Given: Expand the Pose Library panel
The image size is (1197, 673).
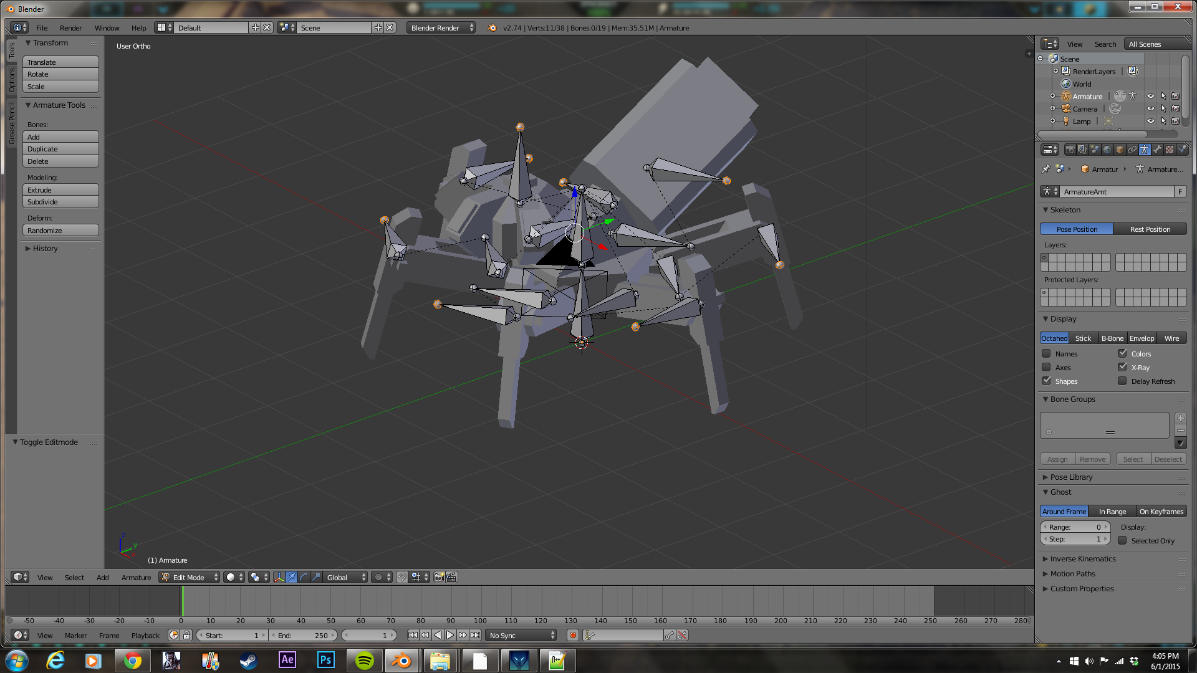Looking at the screenshot, I should [x=1071, y=477].
